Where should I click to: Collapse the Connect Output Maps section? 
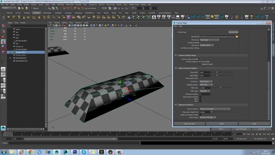click(176, 55)
